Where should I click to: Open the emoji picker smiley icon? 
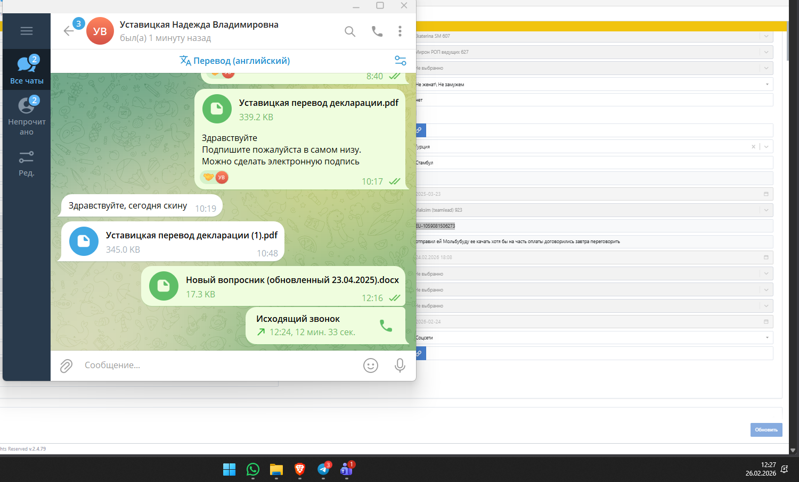tap(371, 365)
